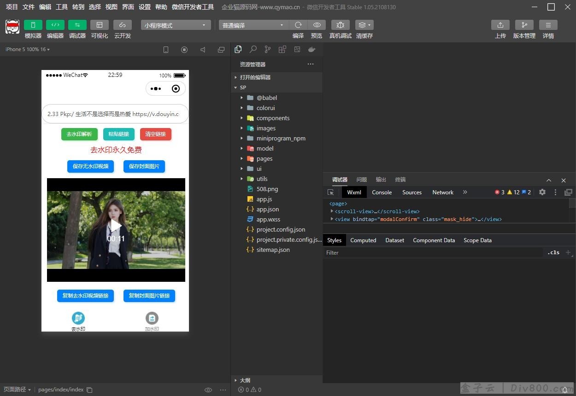The width and height of the screenshot is (576, 396).
Task: Open the Details panel
Action: click(548, 25)
